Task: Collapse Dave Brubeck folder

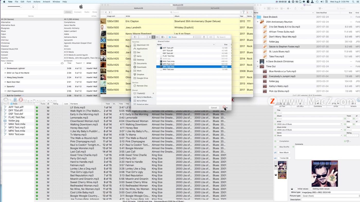Action: [255, 17]
